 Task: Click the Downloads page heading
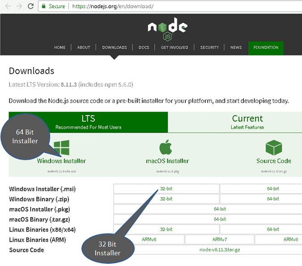(31, 71)
